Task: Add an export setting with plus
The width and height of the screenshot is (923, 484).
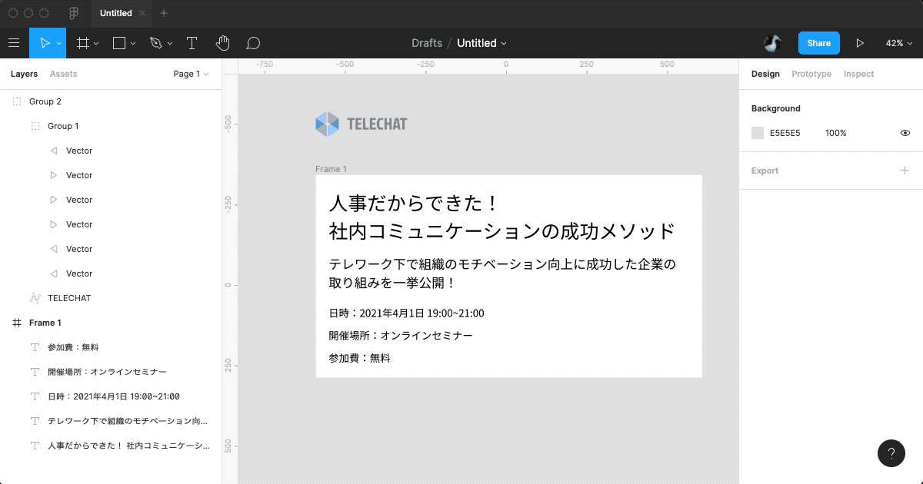Action: point(905,171)
